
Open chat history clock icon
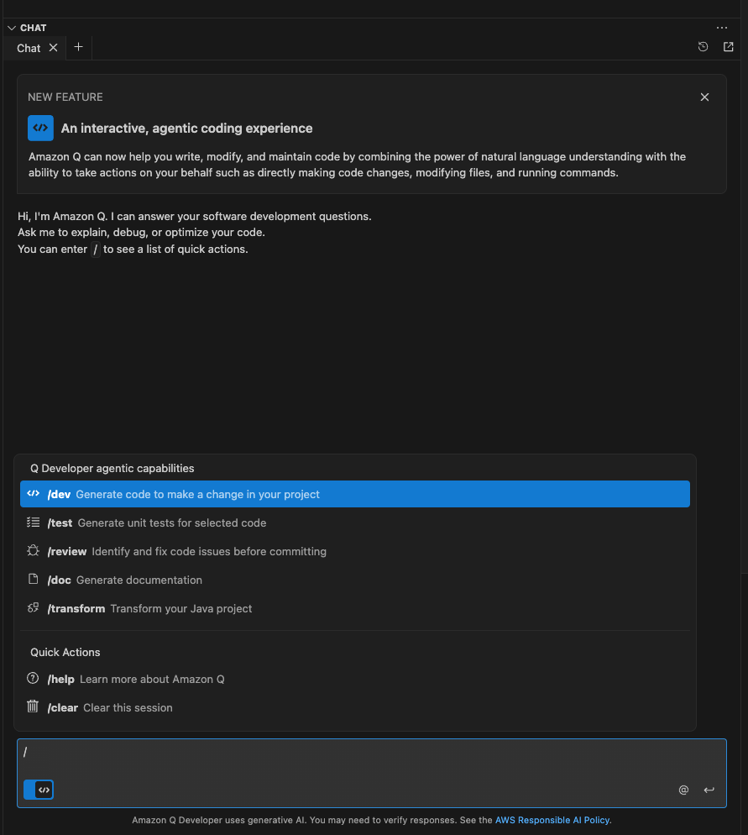pyautogui.click(x=703, y=47)
